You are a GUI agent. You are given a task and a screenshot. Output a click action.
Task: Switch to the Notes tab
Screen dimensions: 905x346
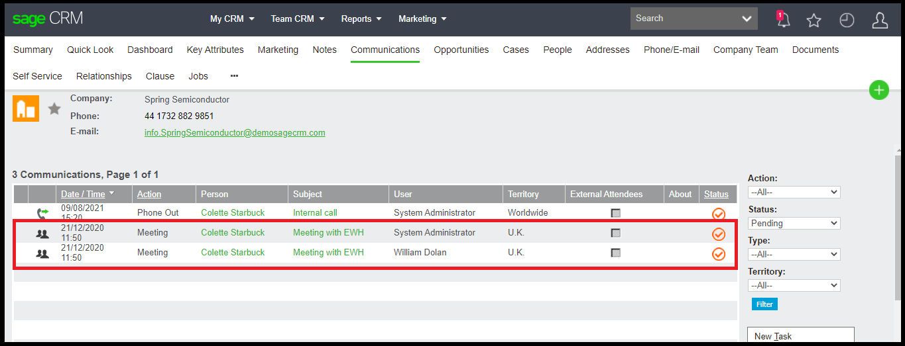(325, 50)
